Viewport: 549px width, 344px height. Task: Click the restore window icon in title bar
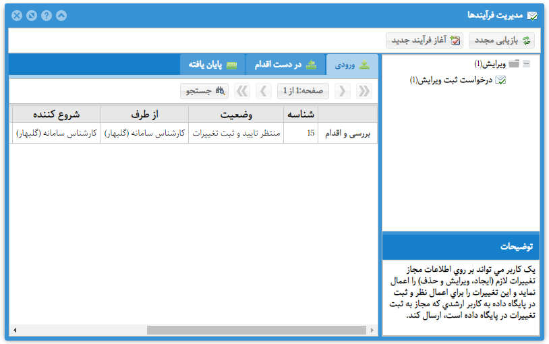32,16
